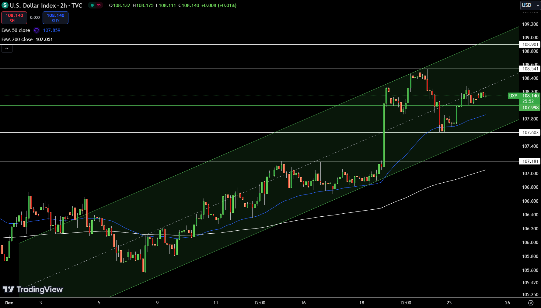Click the 107.998 green price label
The image size is (541, 308).
tap(530, 108)
